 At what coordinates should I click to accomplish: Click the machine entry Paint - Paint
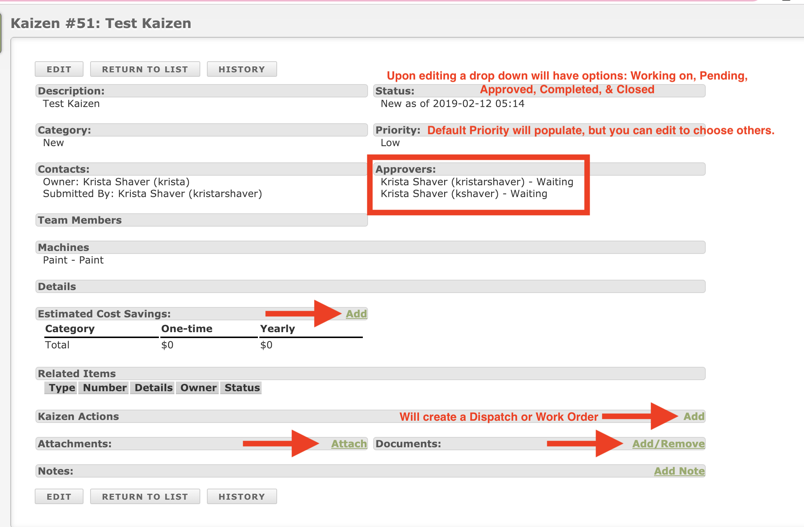[x=73, y=260]
